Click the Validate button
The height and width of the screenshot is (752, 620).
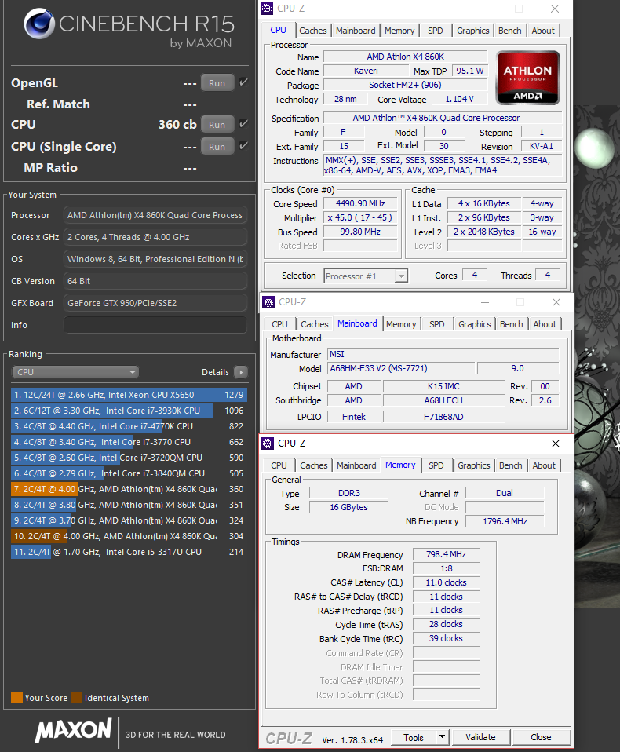[x=480, y=737]
